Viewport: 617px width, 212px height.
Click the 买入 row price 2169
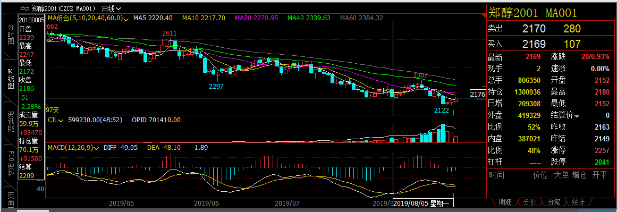[x=534, y=44]
